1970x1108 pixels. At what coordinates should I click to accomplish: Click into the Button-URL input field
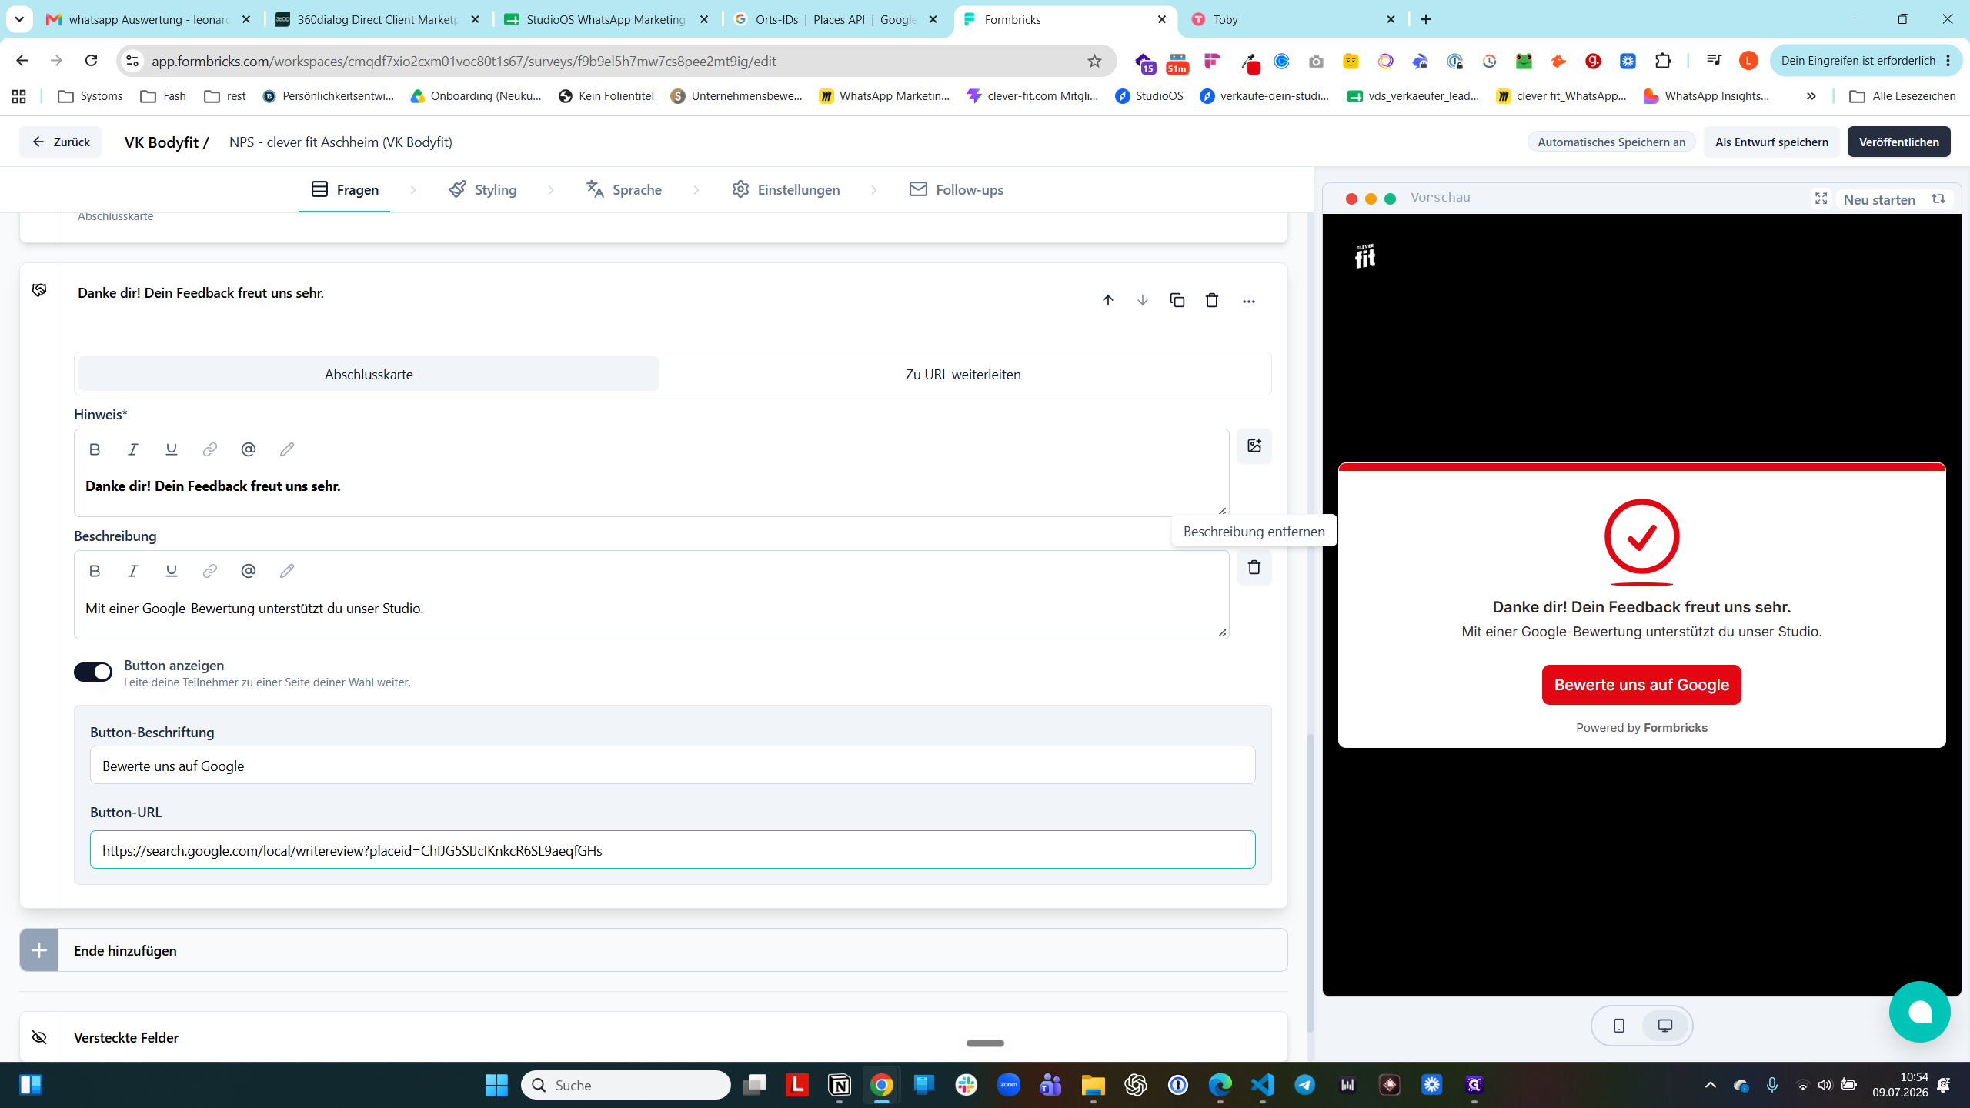(673, 850)
